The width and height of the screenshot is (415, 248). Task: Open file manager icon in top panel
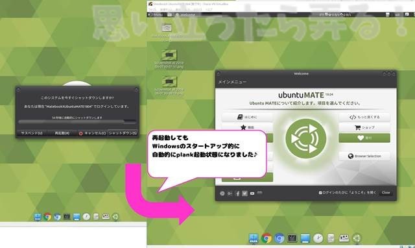coord(170,15)
